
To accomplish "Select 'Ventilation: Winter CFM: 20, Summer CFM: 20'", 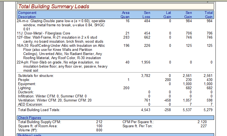I will coord(55,100).
